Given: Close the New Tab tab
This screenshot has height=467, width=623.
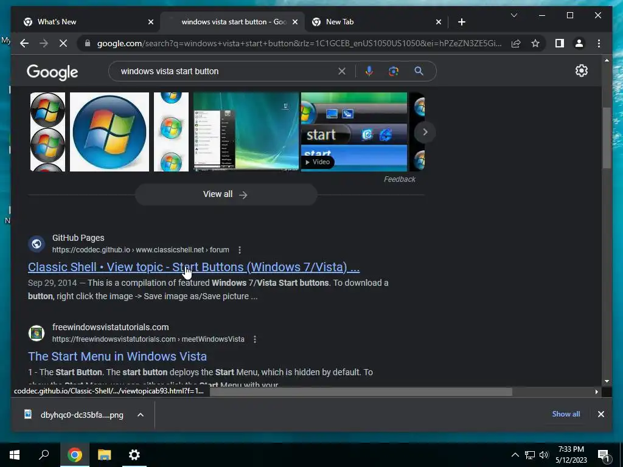Looking at the screenshot, I should click(x=438, y=22).
